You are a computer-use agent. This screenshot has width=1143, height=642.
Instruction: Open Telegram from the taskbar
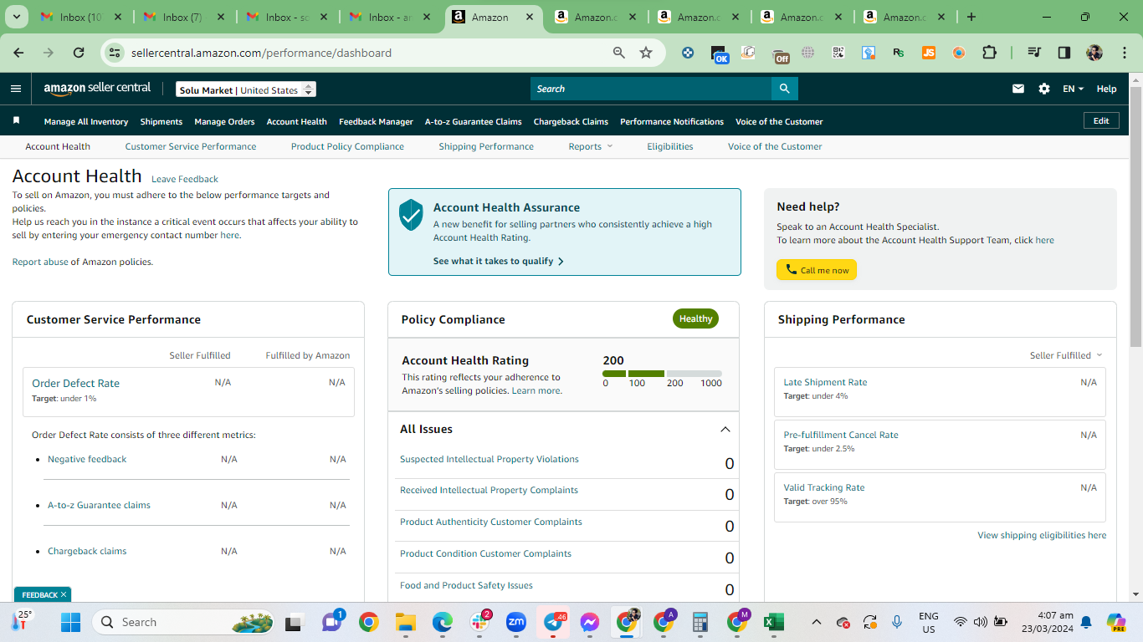(x=553, y=622)
